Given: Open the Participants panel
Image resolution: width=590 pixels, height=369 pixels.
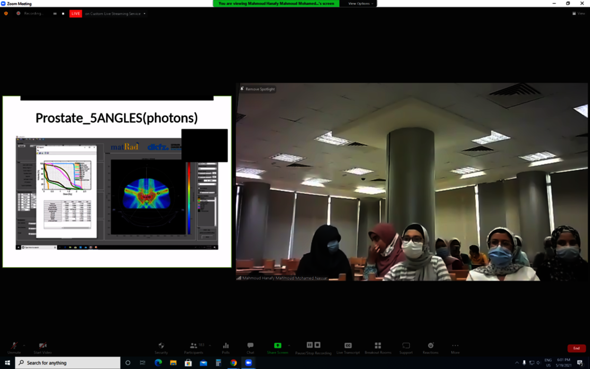Looking at the screenshot, I should [194, 347].
